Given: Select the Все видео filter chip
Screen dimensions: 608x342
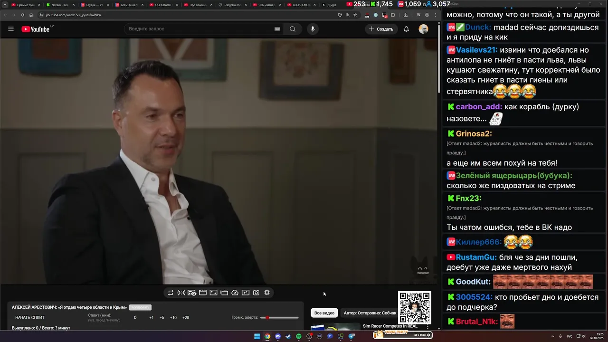Looking at the screenshot, I should tap(324, 313).
